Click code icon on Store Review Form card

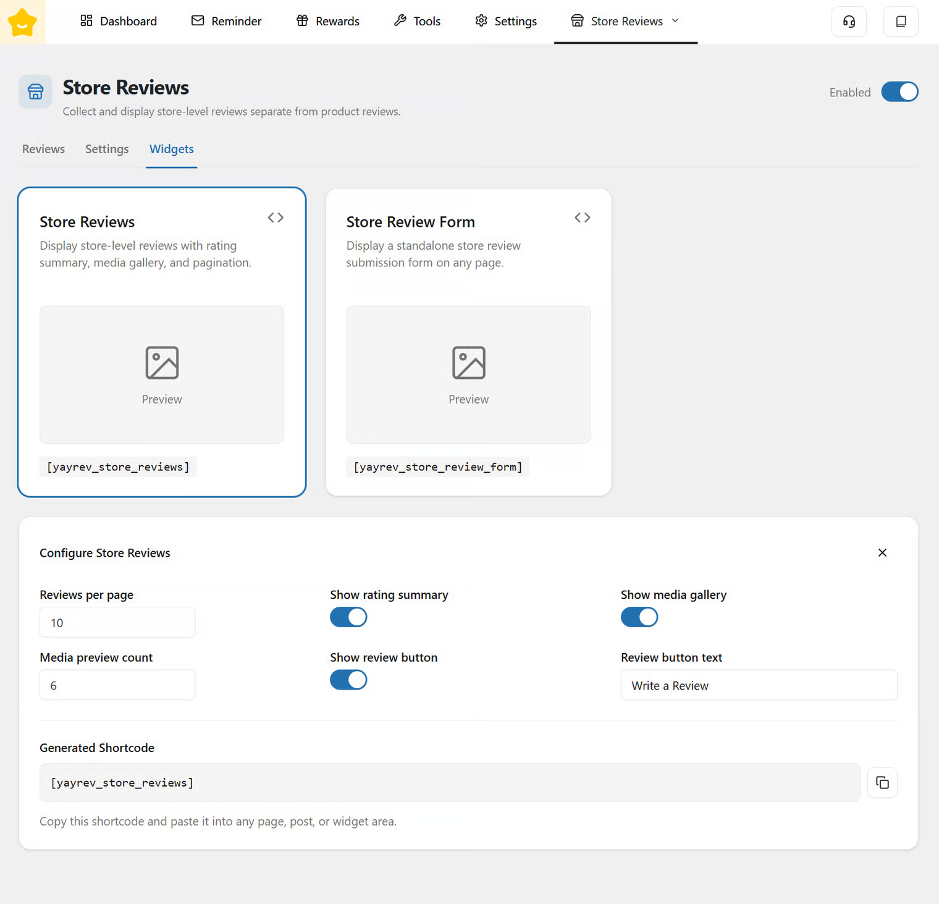point(582,218)
